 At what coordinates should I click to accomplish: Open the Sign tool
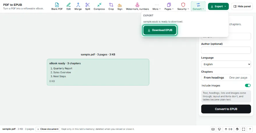(120, 6)
